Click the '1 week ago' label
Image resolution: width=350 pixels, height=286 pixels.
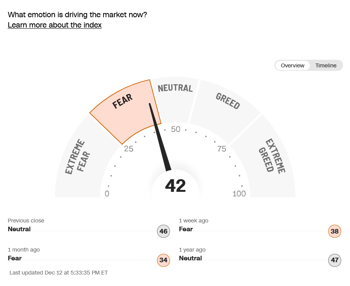pyautogui.click(x=193, y=221)
